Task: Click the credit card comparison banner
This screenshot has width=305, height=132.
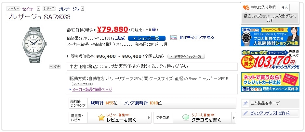Action: click(x=270, y=82)
